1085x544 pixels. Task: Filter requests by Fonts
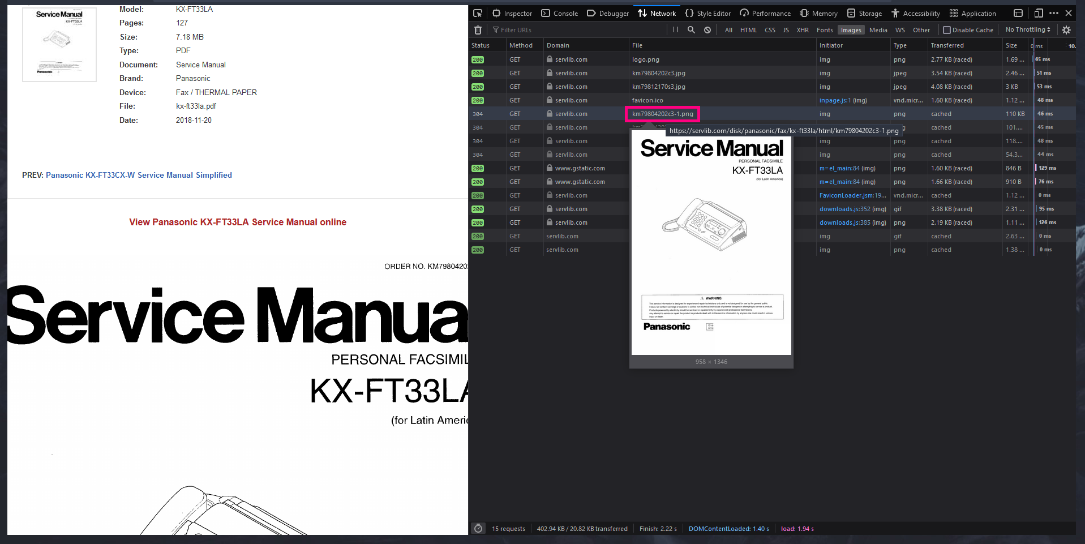pos(825,30)
